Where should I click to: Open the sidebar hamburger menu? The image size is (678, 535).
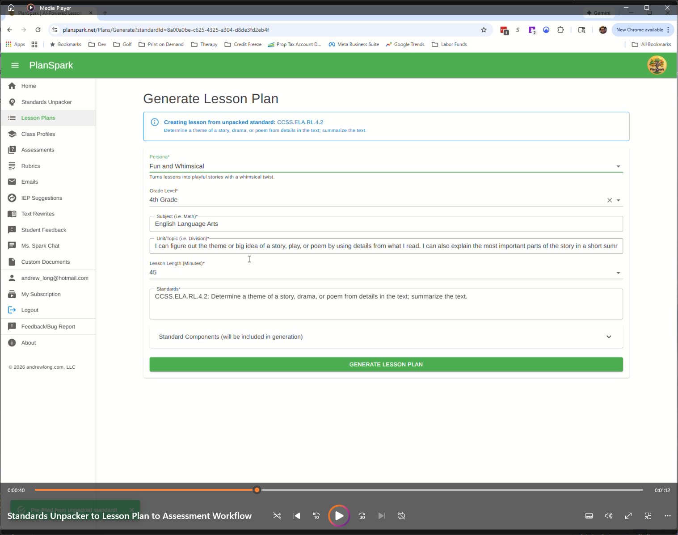pyautogui.click(x=15, y=65)
